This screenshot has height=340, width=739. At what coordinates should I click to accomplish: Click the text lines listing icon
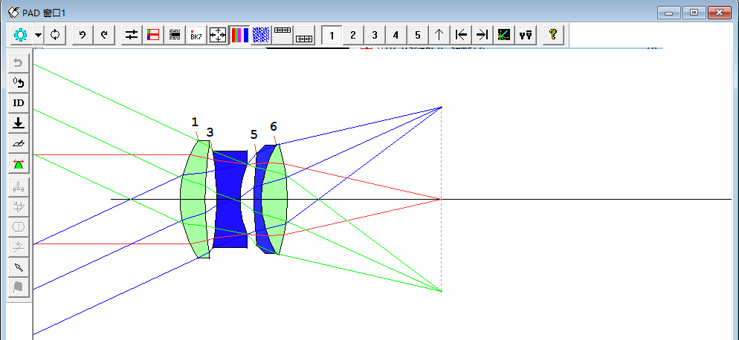point(175,35)
